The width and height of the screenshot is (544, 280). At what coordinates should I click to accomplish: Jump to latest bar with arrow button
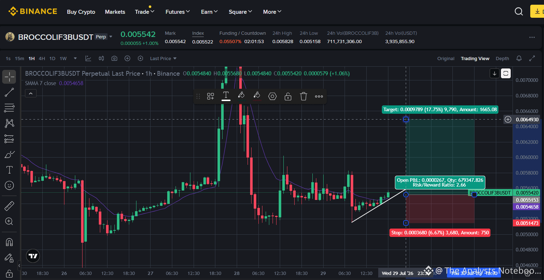coord(494,74)
